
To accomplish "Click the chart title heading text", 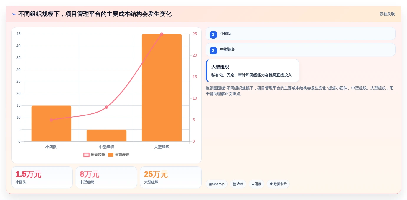I will (x=95, y=14).
